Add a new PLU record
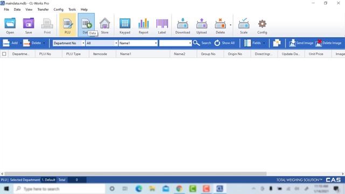The height and width of the screenshot is (194, 345). (x=10, y=43)
